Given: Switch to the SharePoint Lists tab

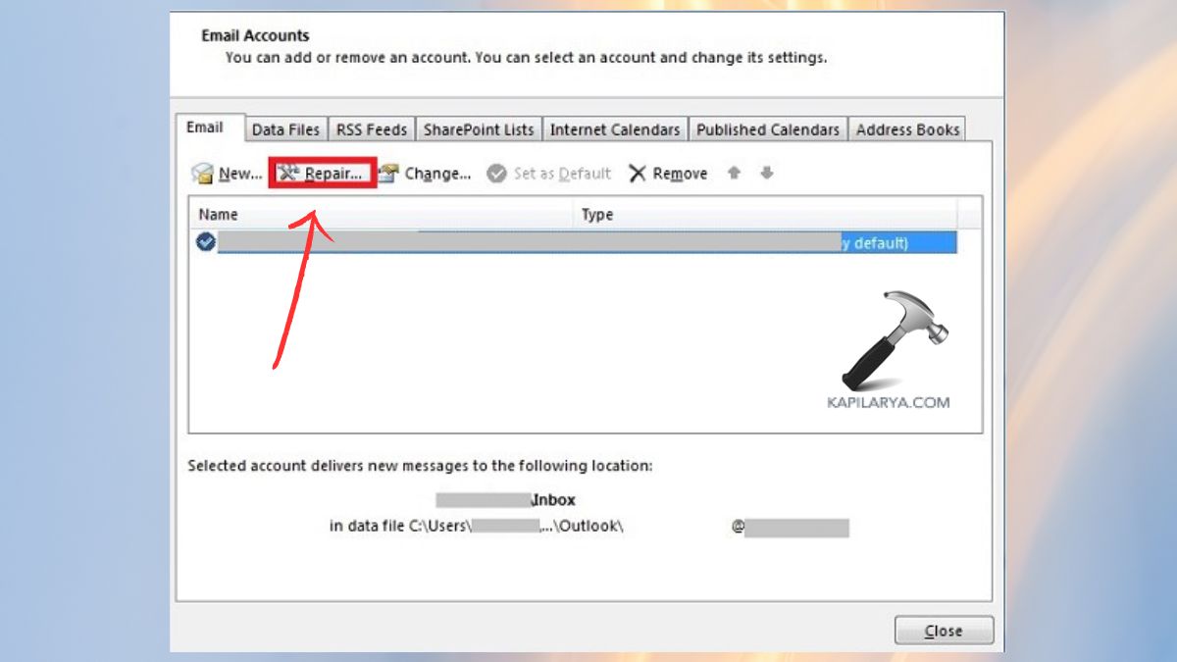Looking at the screenshot, I should [478, 128].
